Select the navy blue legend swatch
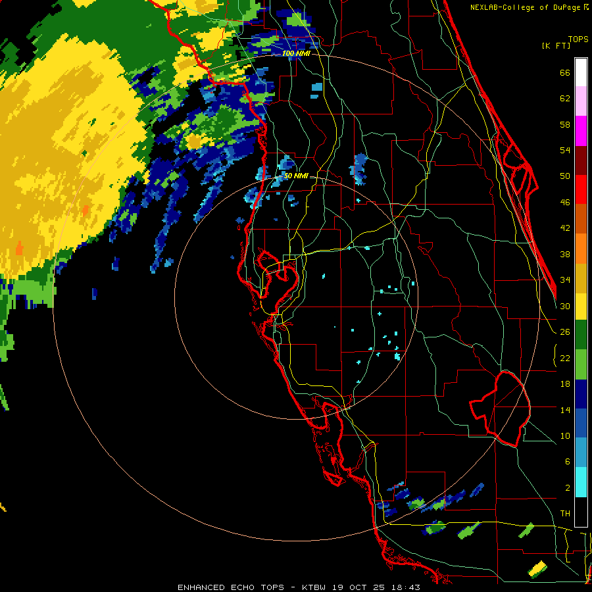 pos(581,394)
